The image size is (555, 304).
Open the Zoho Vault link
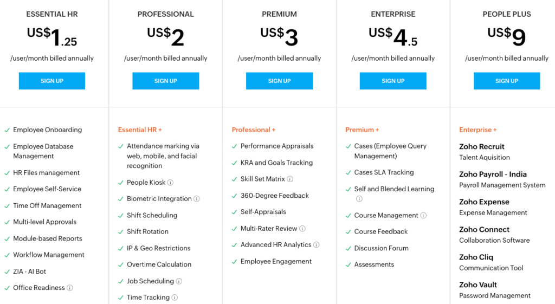478,285
